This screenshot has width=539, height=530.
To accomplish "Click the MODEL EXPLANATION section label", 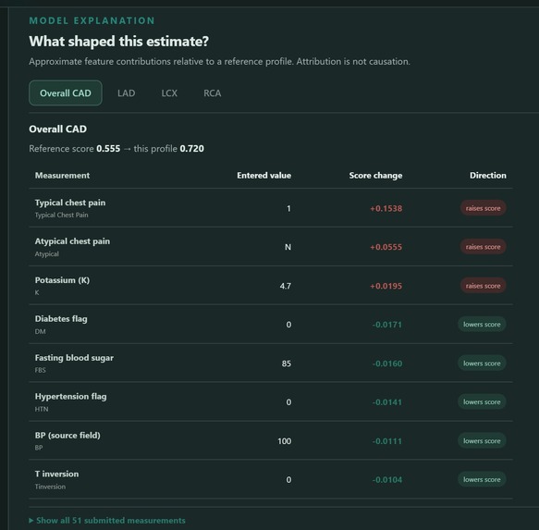I will 92,20.
